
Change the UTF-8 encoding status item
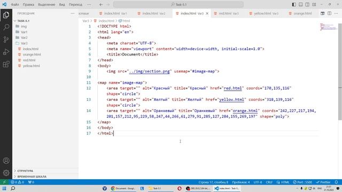[x=258, y=182]
